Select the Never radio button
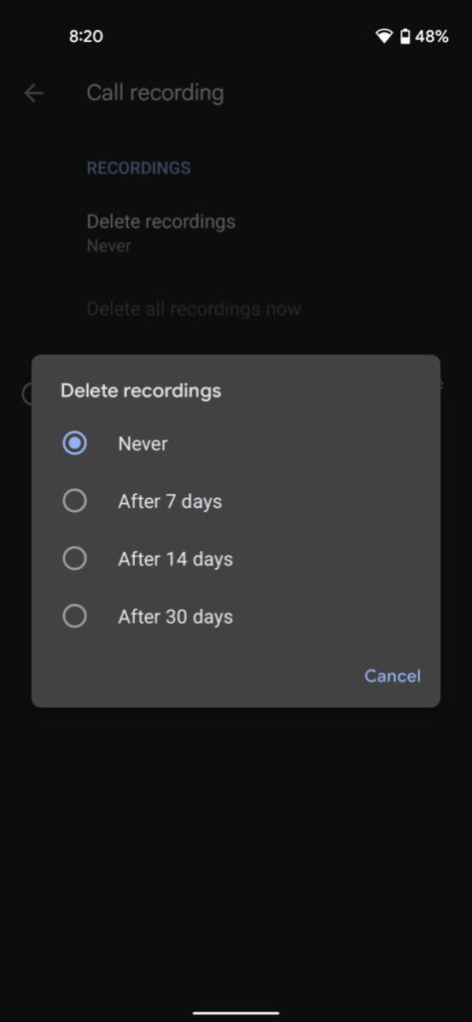 pos(74,444)
